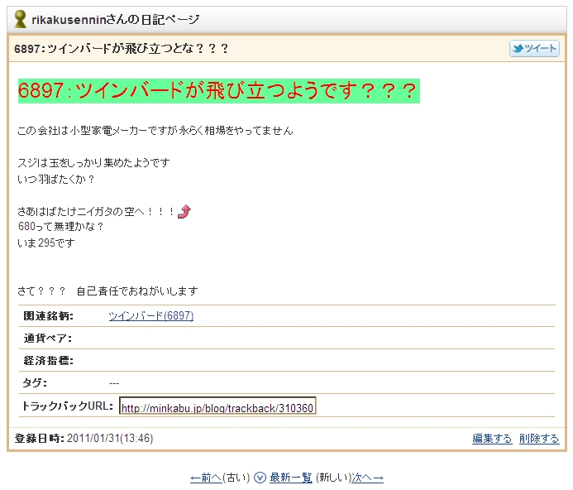Click the line この会社は小型家電メーカーですが
Image resolution: width=573 pixels, height=490 pixels.
point(155,131)
